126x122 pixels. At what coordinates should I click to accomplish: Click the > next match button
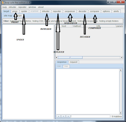pyautogui.click(x=68, y=116)
